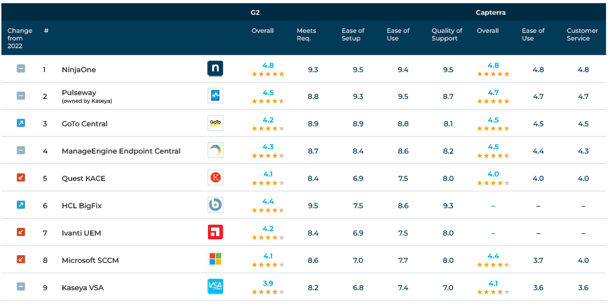Click Kaseya VSA's no-change indicator icon

[x=21, y=286]
